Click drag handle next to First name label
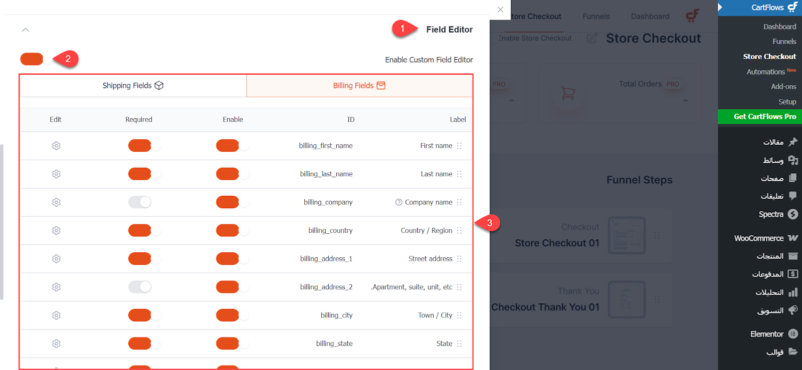 click(x=459, y=146)
